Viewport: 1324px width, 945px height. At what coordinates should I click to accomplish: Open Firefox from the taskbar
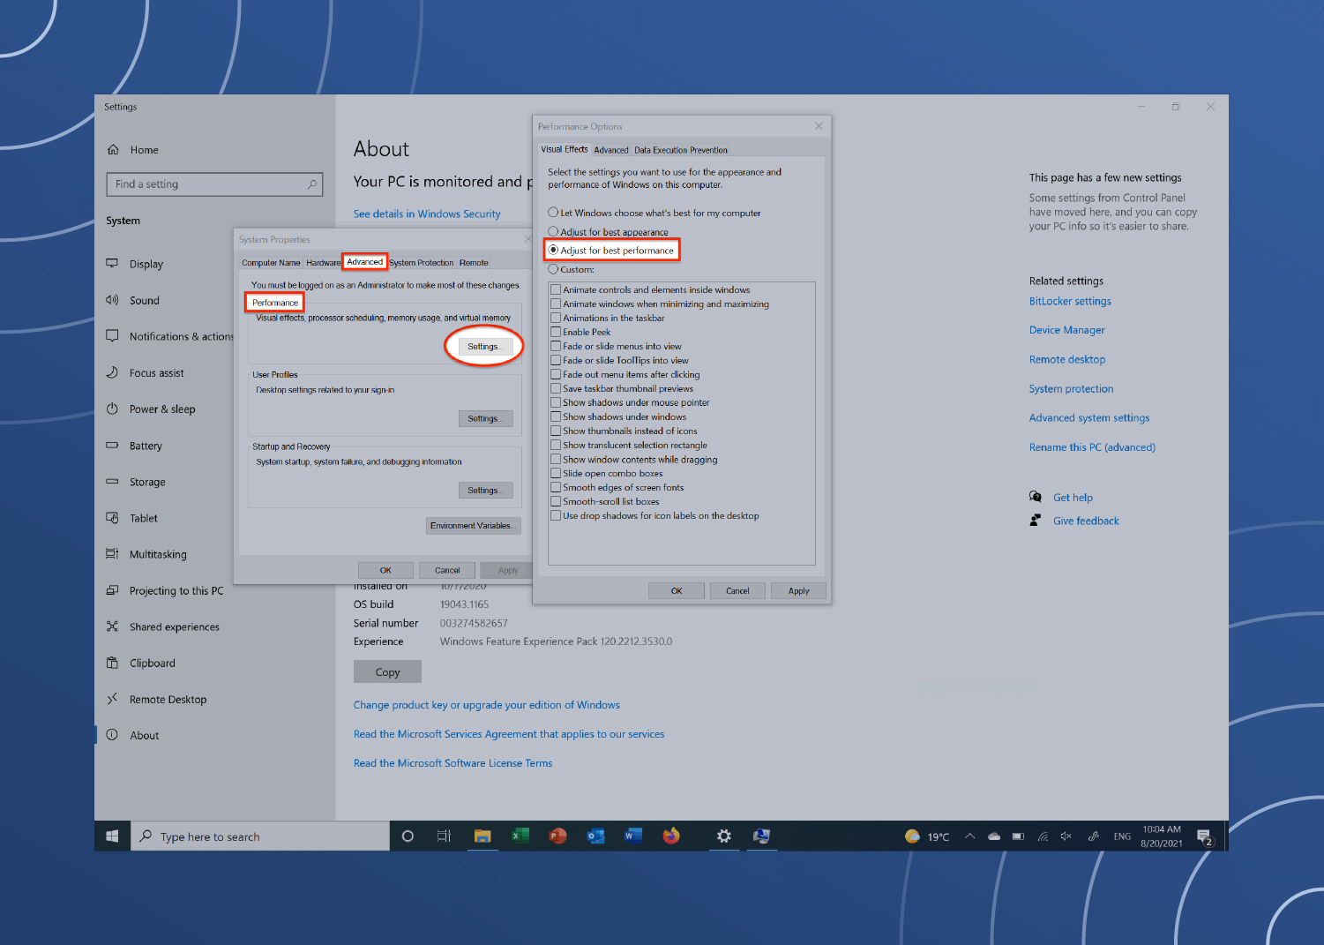pyautogui.click(x=671, y=836)
